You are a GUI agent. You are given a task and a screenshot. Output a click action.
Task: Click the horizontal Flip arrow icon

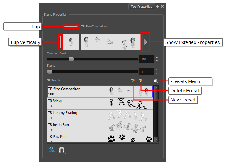pos(71,27)
